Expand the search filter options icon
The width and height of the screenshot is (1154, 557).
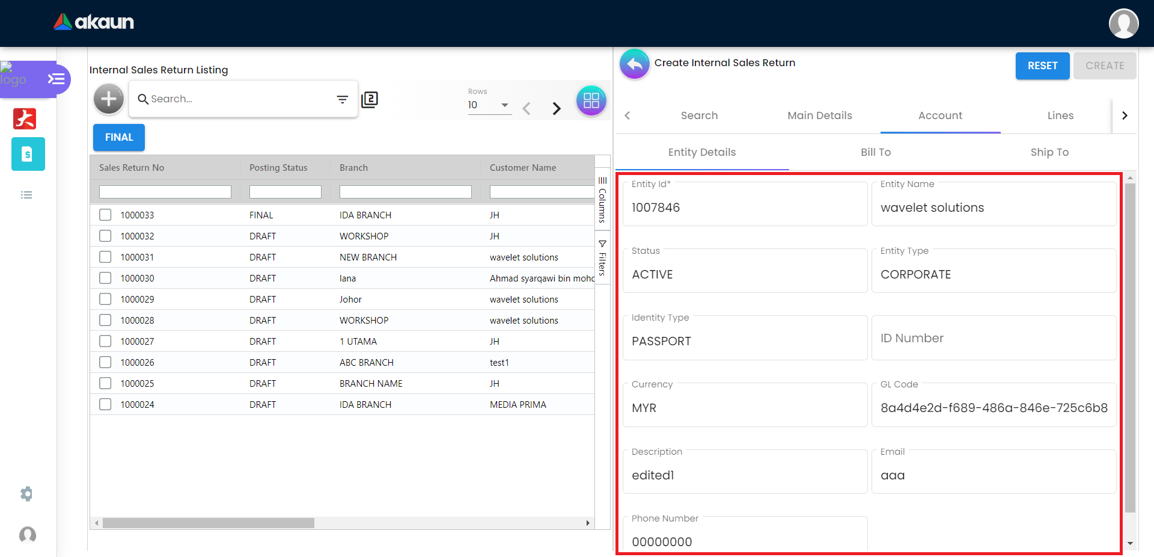coord(343,99)
